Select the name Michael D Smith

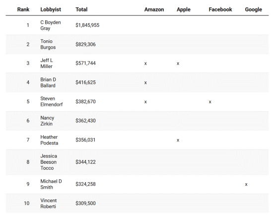point(51,184)
